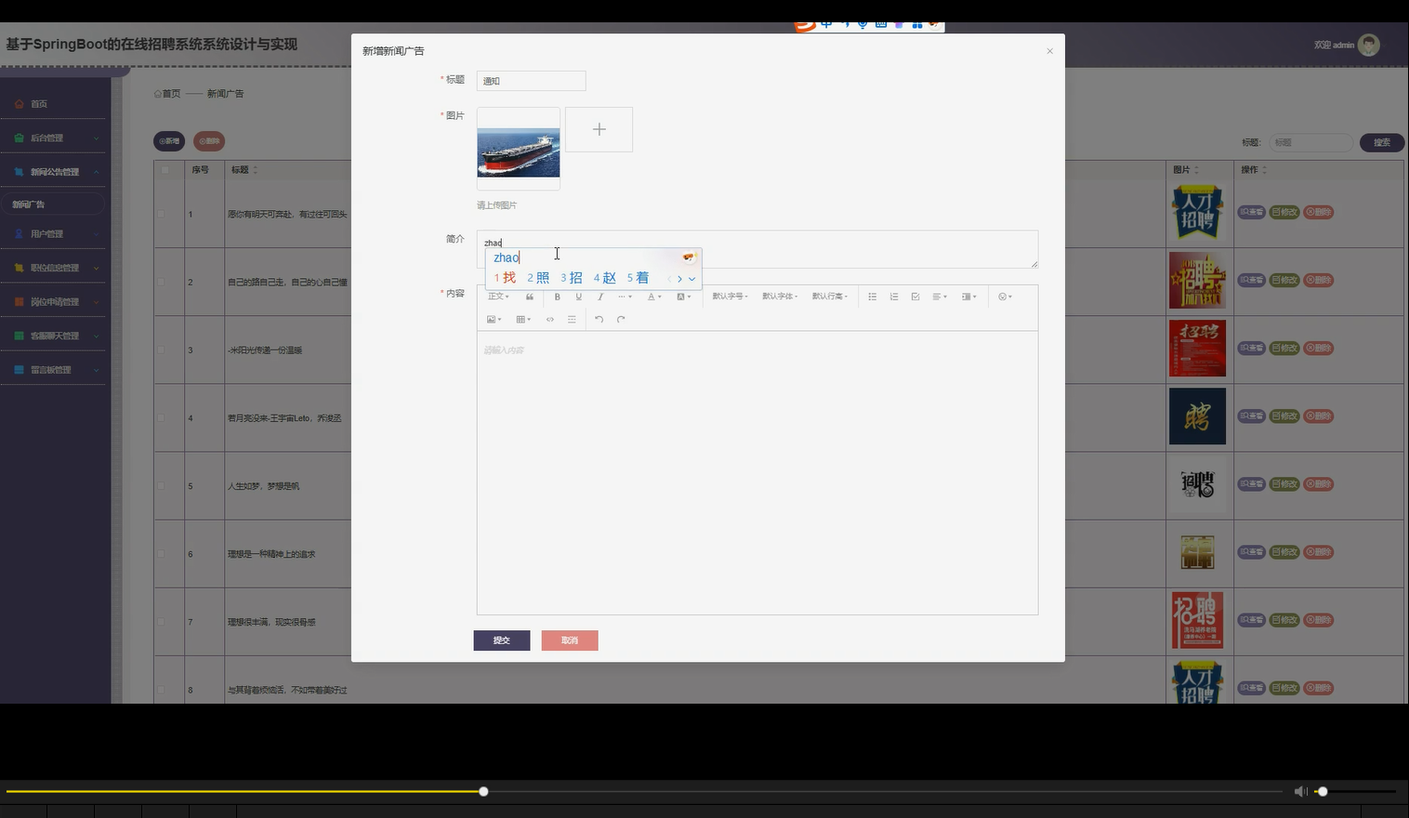
Task: Open the 默认字号 font size dropdown
Action: (x=730, y=297)
